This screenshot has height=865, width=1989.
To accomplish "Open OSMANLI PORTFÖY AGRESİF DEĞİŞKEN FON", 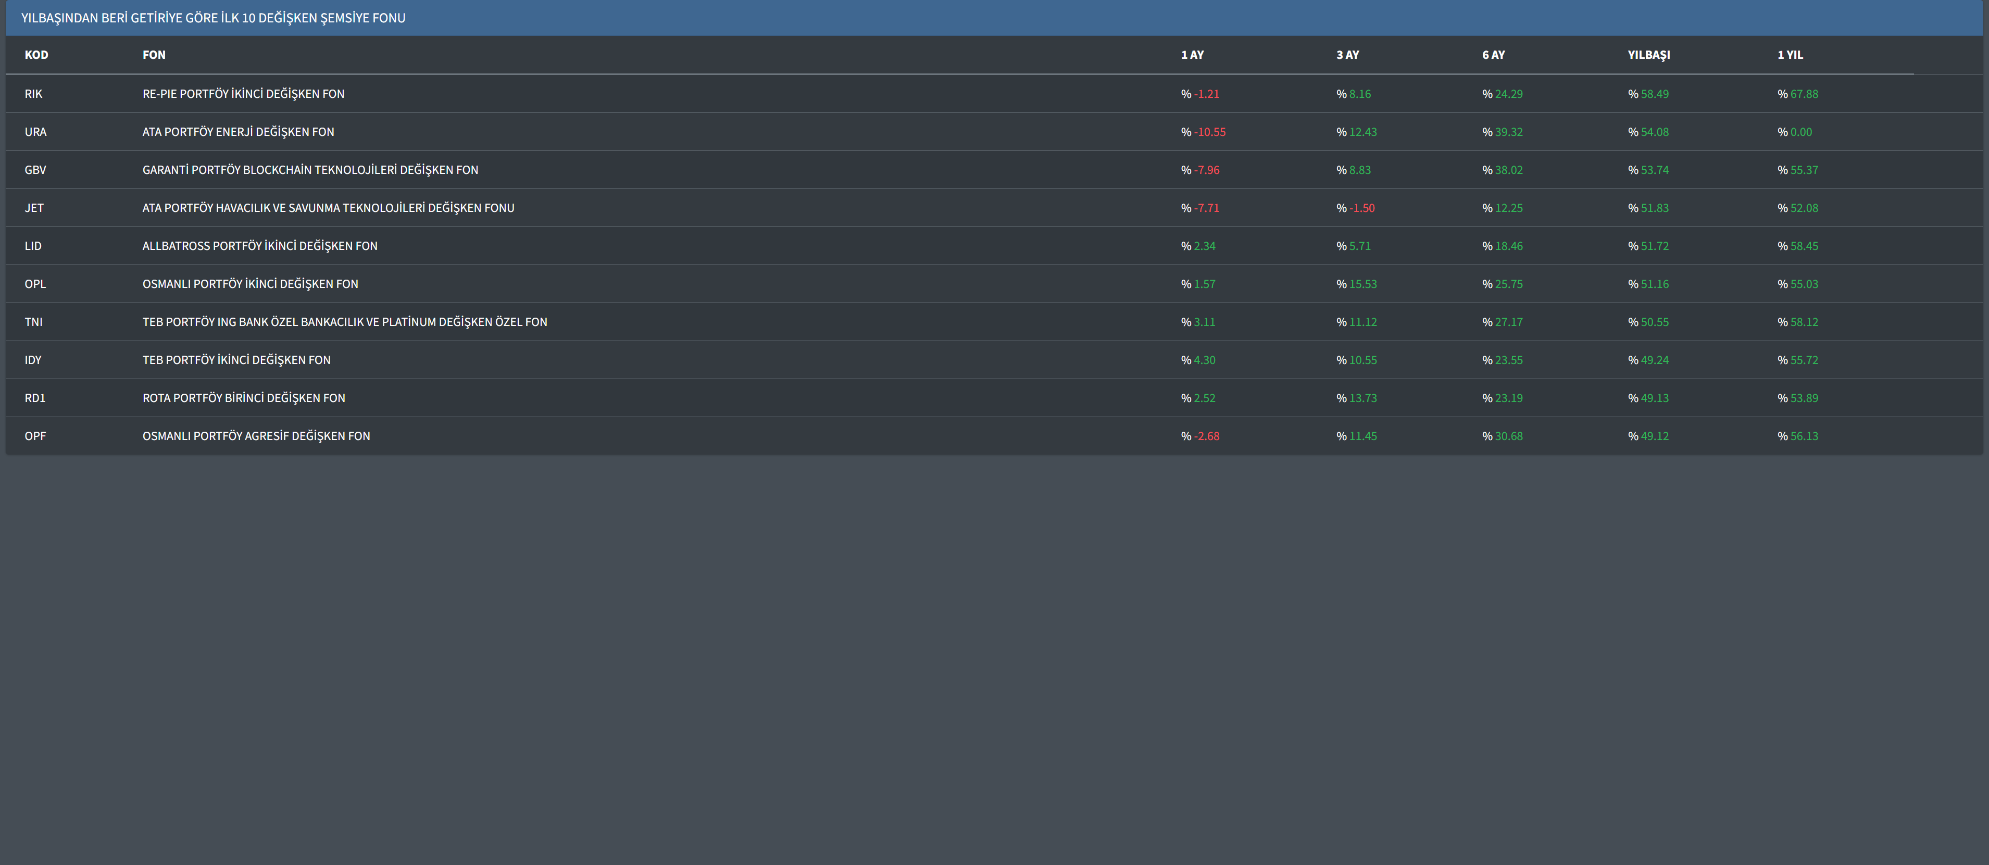I will 256,436.
